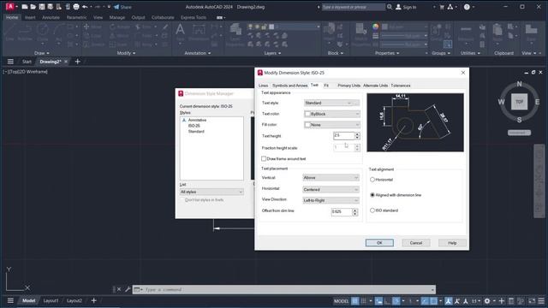Switch to the Express Tools ribbon tab
This screenshot has height=308, width=548.
pos(194,17)
